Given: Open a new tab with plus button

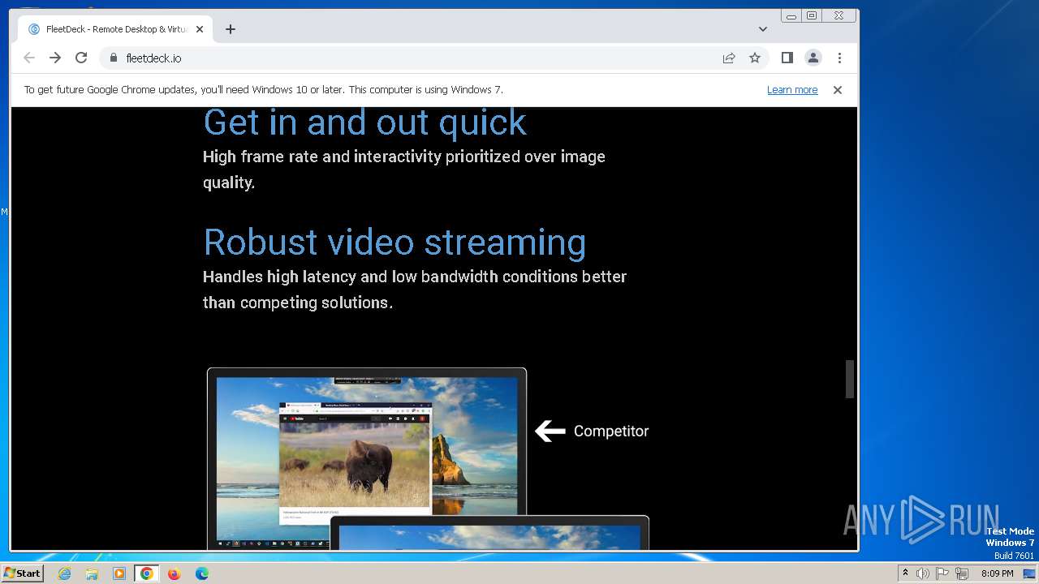Looking at the screenshot, I should [231, 29].
